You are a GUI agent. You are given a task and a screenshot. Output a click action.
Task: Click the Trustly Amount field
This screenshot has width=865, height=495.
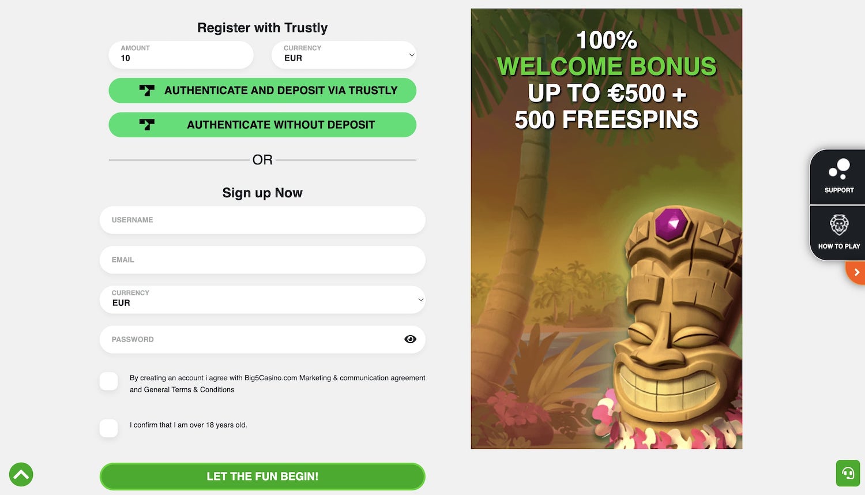coord(181,55)
